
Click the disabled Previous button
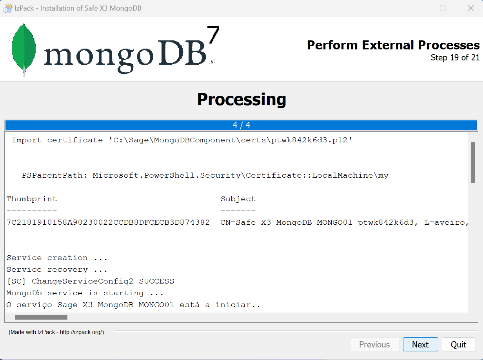[x=374, y=344]
